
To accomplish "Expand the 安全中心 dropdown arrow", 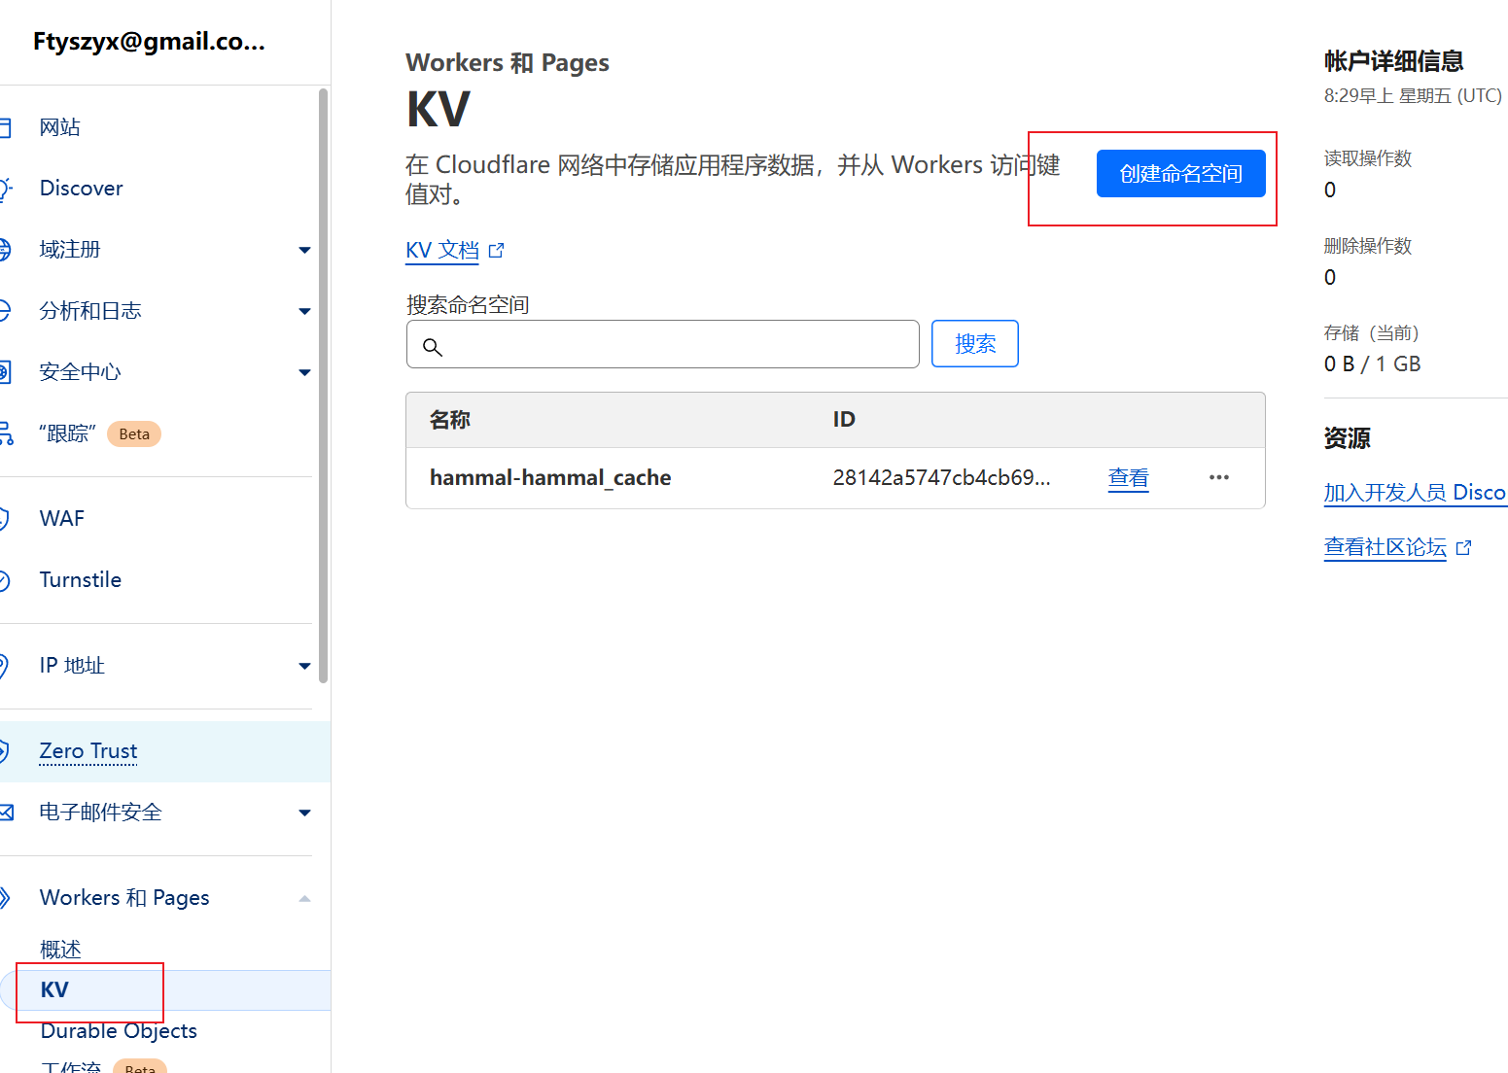I will 304,373.
